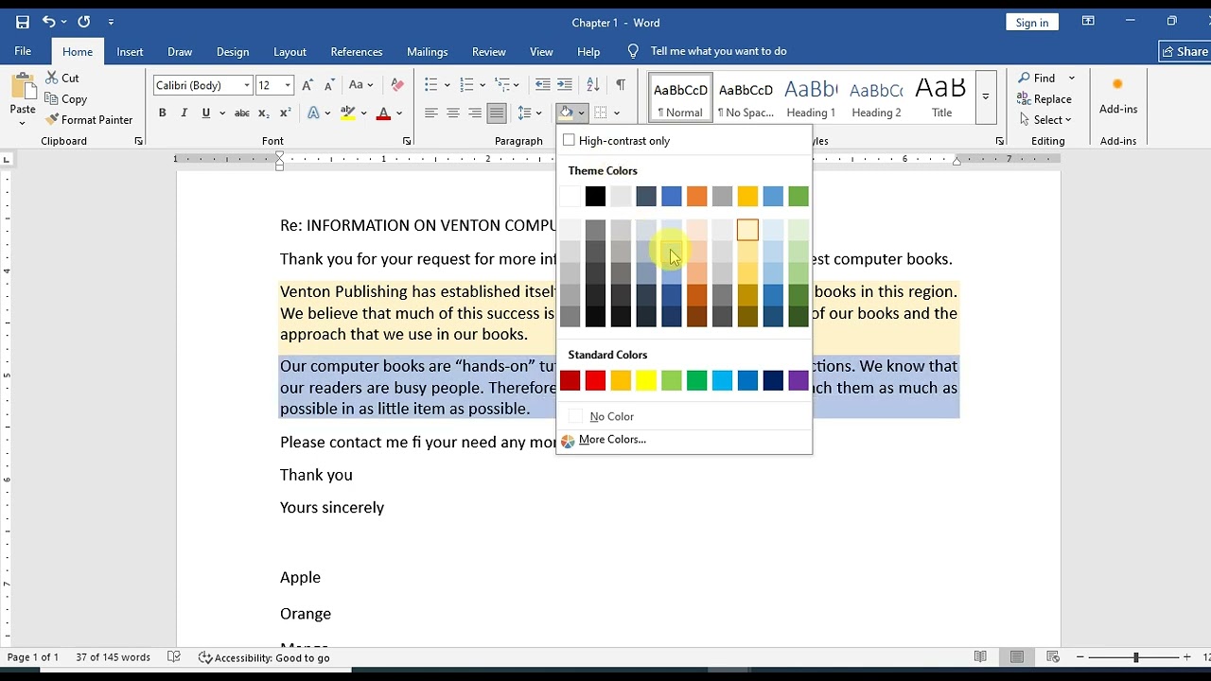The height and width of the screenshot is (681, 1211).
Task: Open the line spacing dropdown
Action: (539, 113)
